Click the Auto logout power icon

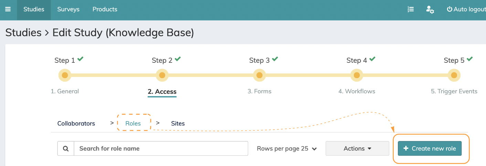450,10
